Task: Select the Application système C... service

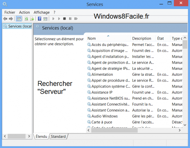Action: point(111,86)
